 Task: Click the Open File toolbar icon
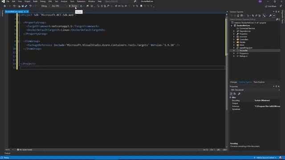click(19, 6)
